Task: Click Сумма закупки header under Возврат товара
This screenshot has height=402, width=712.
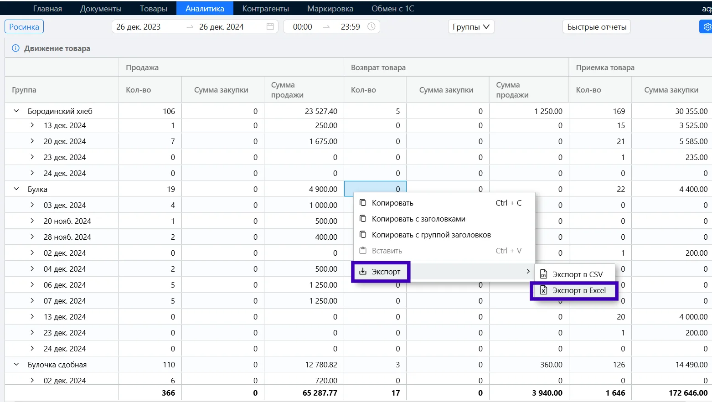Action: [448, 90]
